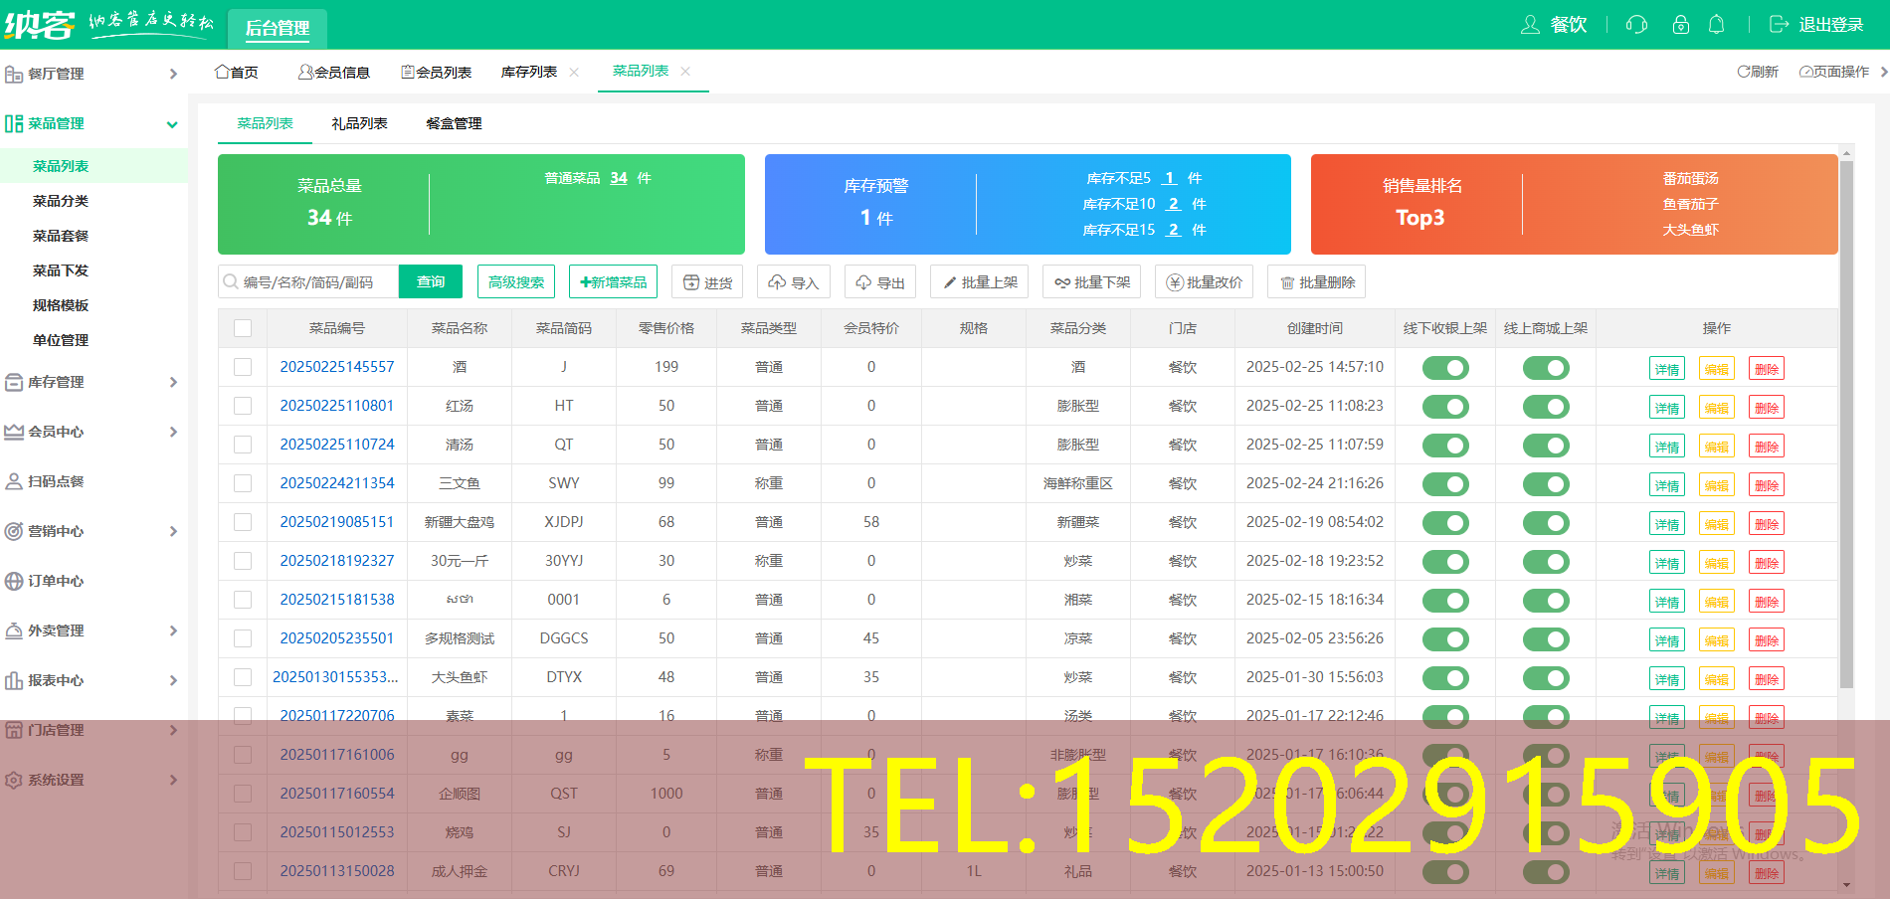
Task: Open the notification bell icon
Action: pyautogui.click(x=1717, y=25)
